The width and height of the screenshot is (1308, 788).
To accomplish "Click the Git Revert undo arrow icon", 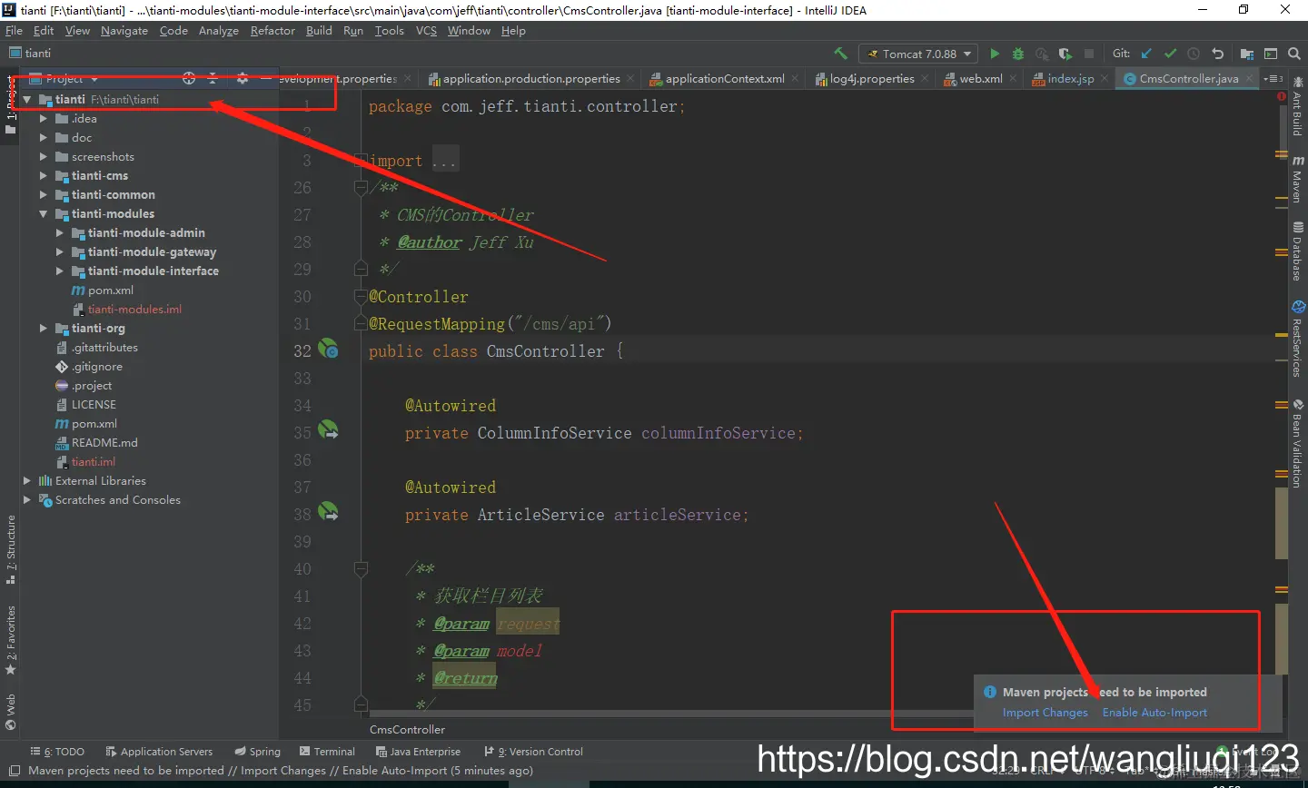I will coord(1217,54).
